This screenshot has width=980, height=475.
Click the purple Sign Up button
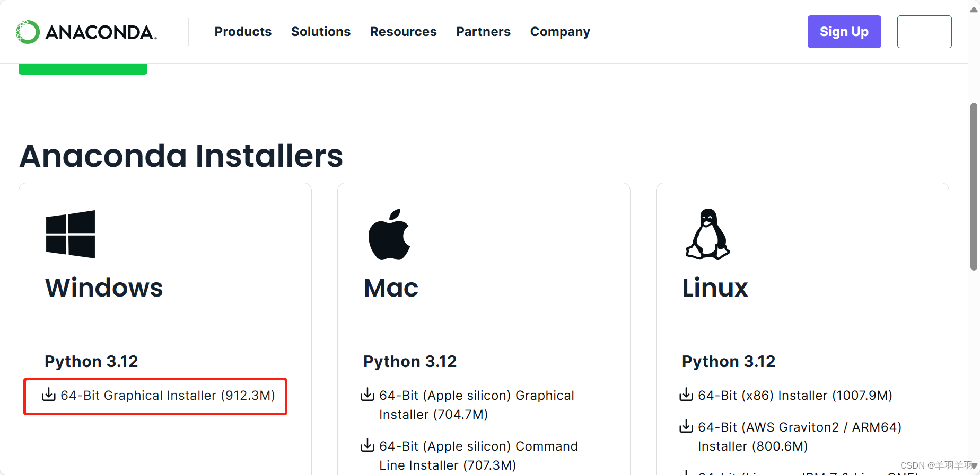(844, 32)
